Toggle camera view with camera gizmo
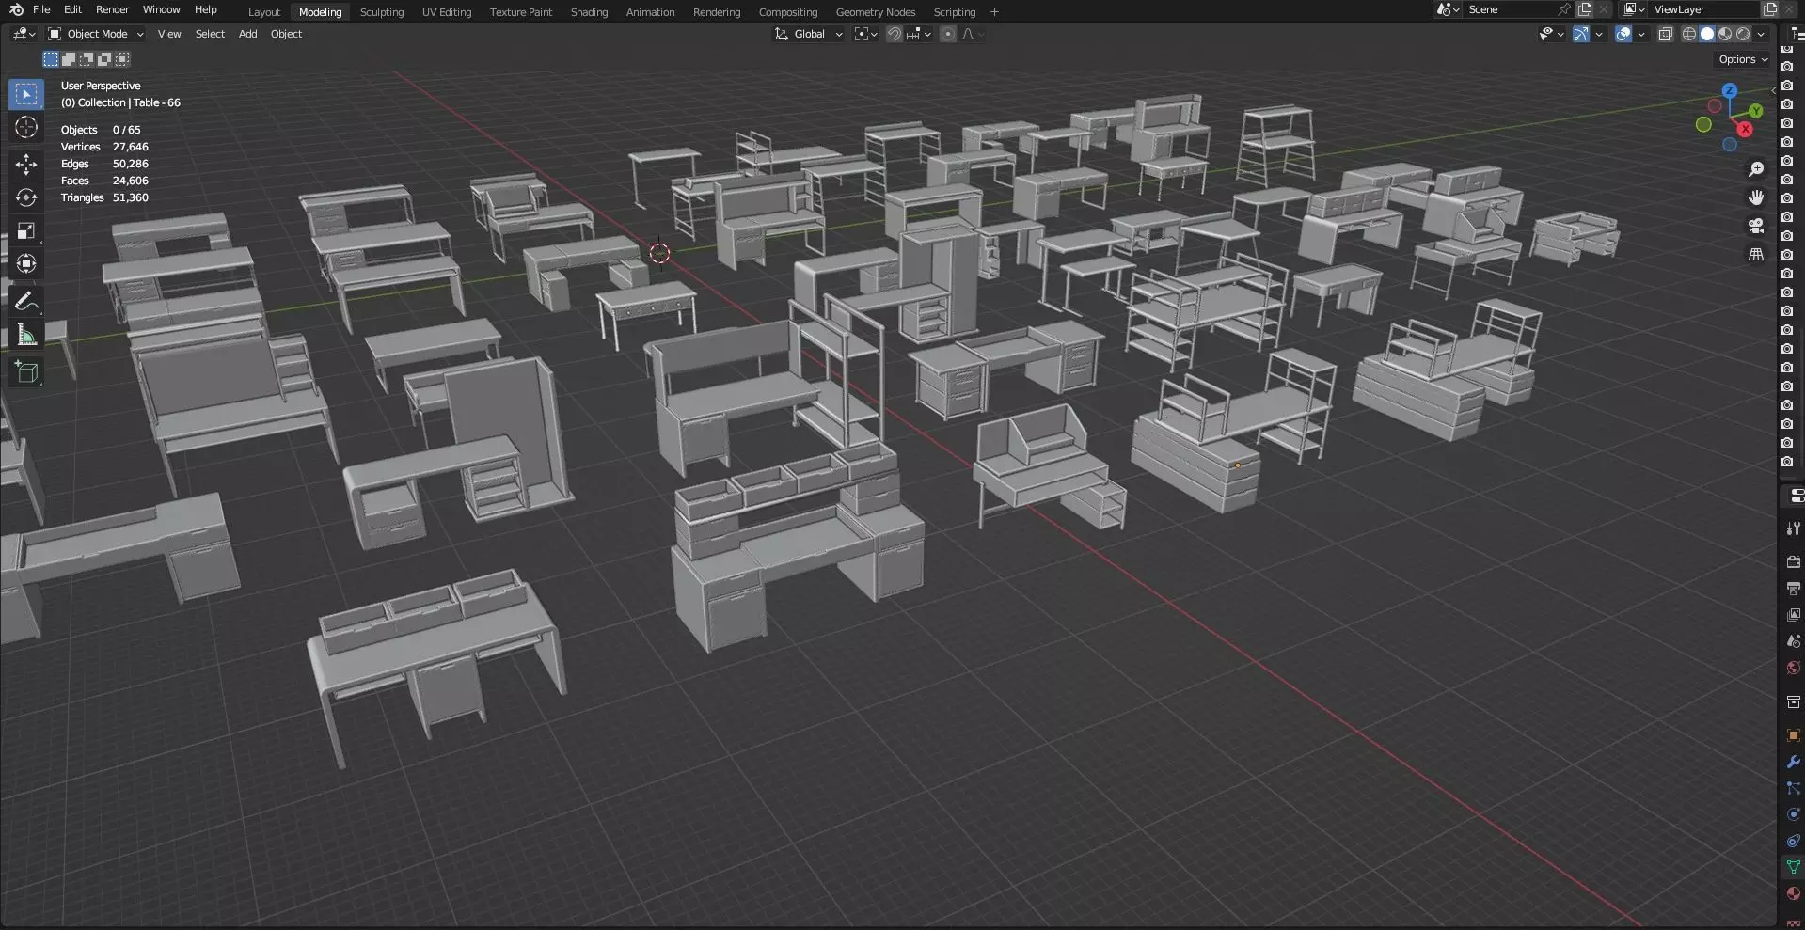The height and width of the screenshot is (930, 1805). pos(1755,226)
